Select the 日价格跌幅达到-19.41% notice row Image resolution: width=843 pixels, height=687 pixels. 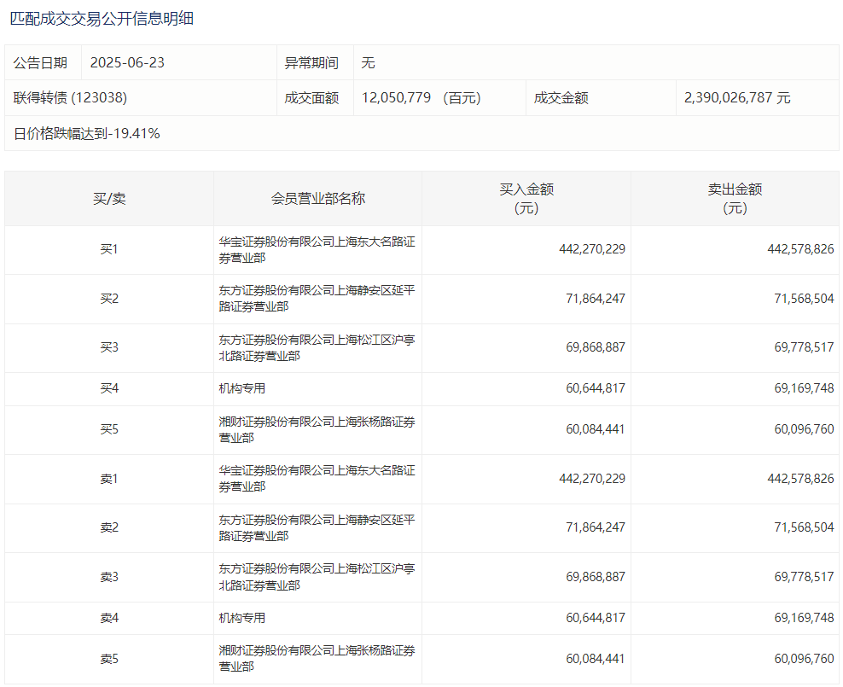[87, 134]
